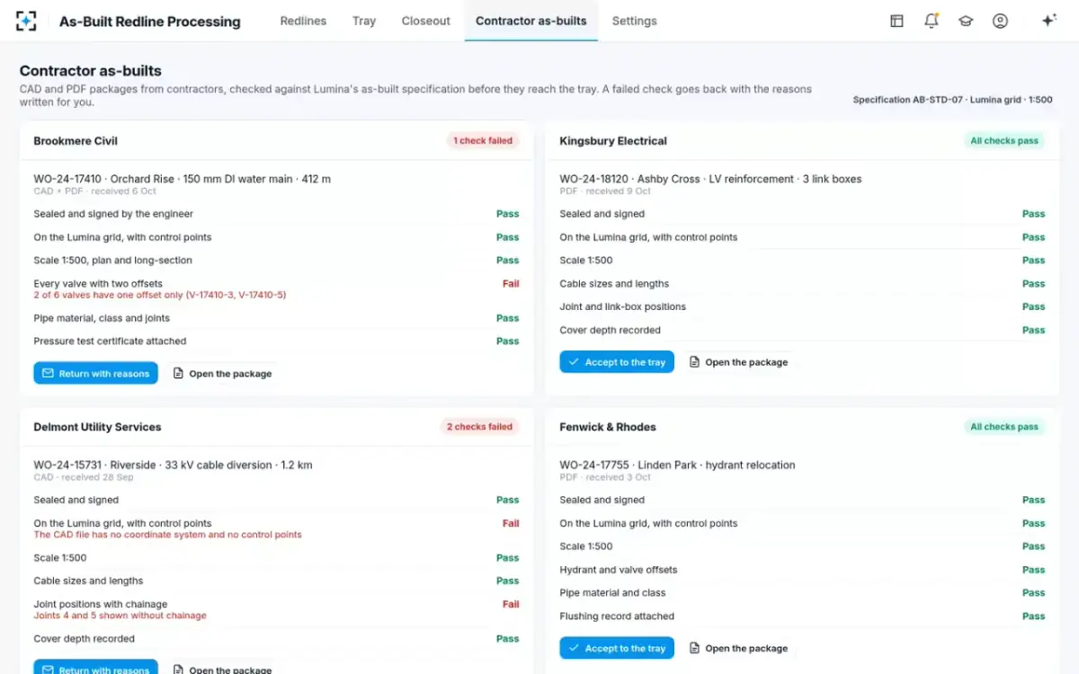Click 'Joints 4 and 5 shown without chainage'
Image resolution: width=1079 pixels, height=674 pixels.
pyautogui.click(x=120, y=616)
